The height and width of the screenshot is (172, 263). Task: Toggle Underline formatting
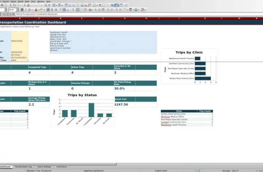pyautogui.click(x=29, y=10)
